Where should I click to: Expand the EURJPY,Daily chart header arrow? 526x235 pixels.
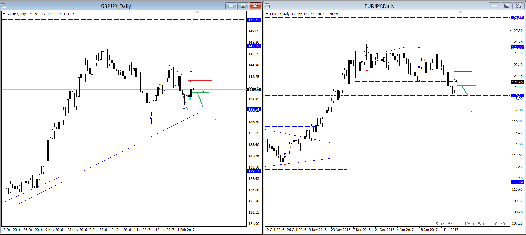tap(267, 14)
